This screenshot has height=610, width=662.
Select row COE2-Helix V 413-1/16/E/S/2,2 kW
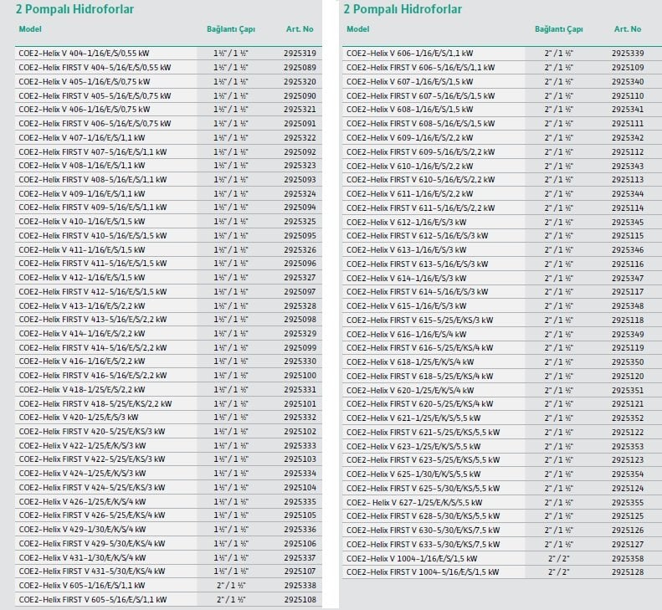168,306
